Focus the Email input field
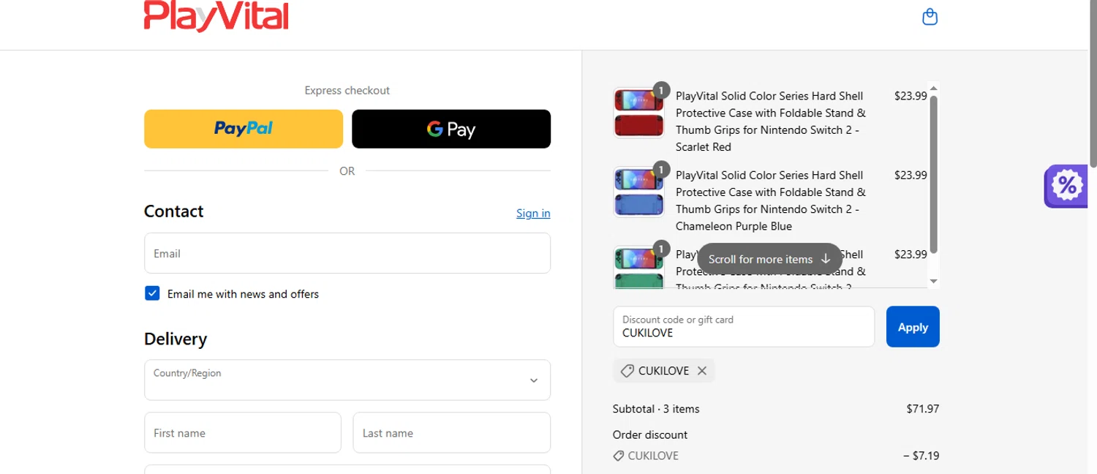This screenshot has width=1097, height=474. click(347, 253)
